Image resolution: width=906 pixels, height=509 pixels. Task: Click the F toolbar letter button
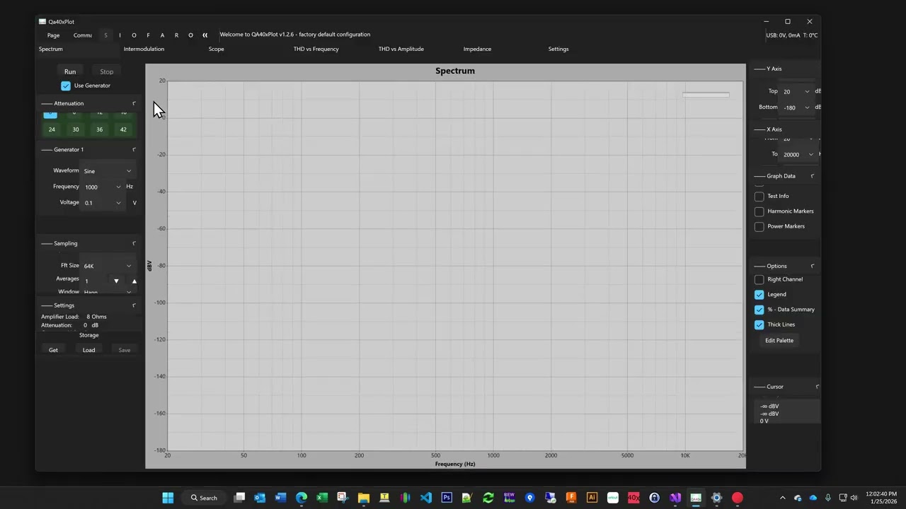[148, 35]
